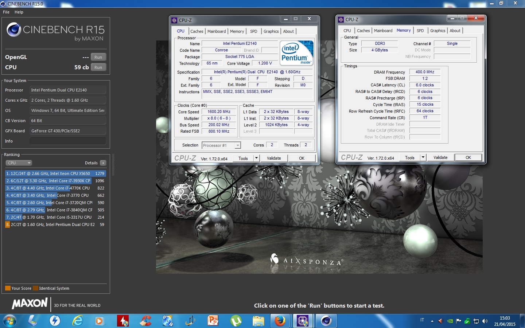This screenshot has height=328, width=525.
Task: Expand Tools dropdown arrow in left CPU-Z
Action: [256, 158]
